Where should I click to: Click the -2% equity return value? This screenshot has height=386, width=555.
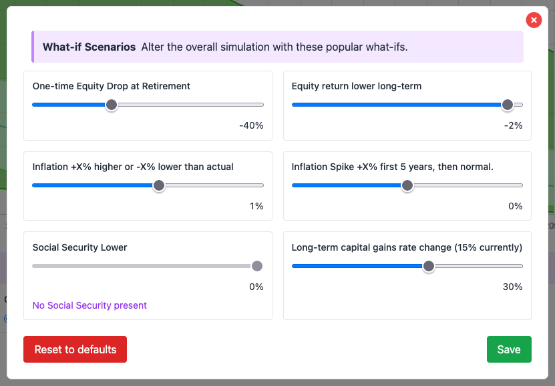pos(513,125)
